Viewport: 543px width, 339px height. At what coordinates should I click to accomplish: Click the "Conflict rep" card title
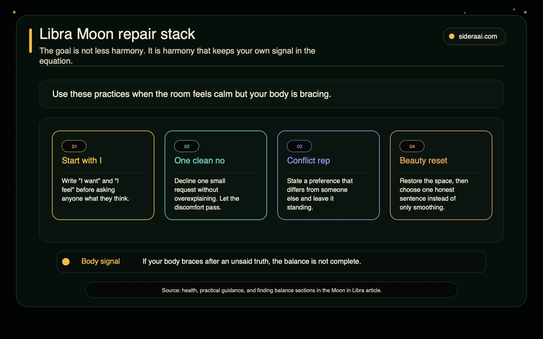308,160
